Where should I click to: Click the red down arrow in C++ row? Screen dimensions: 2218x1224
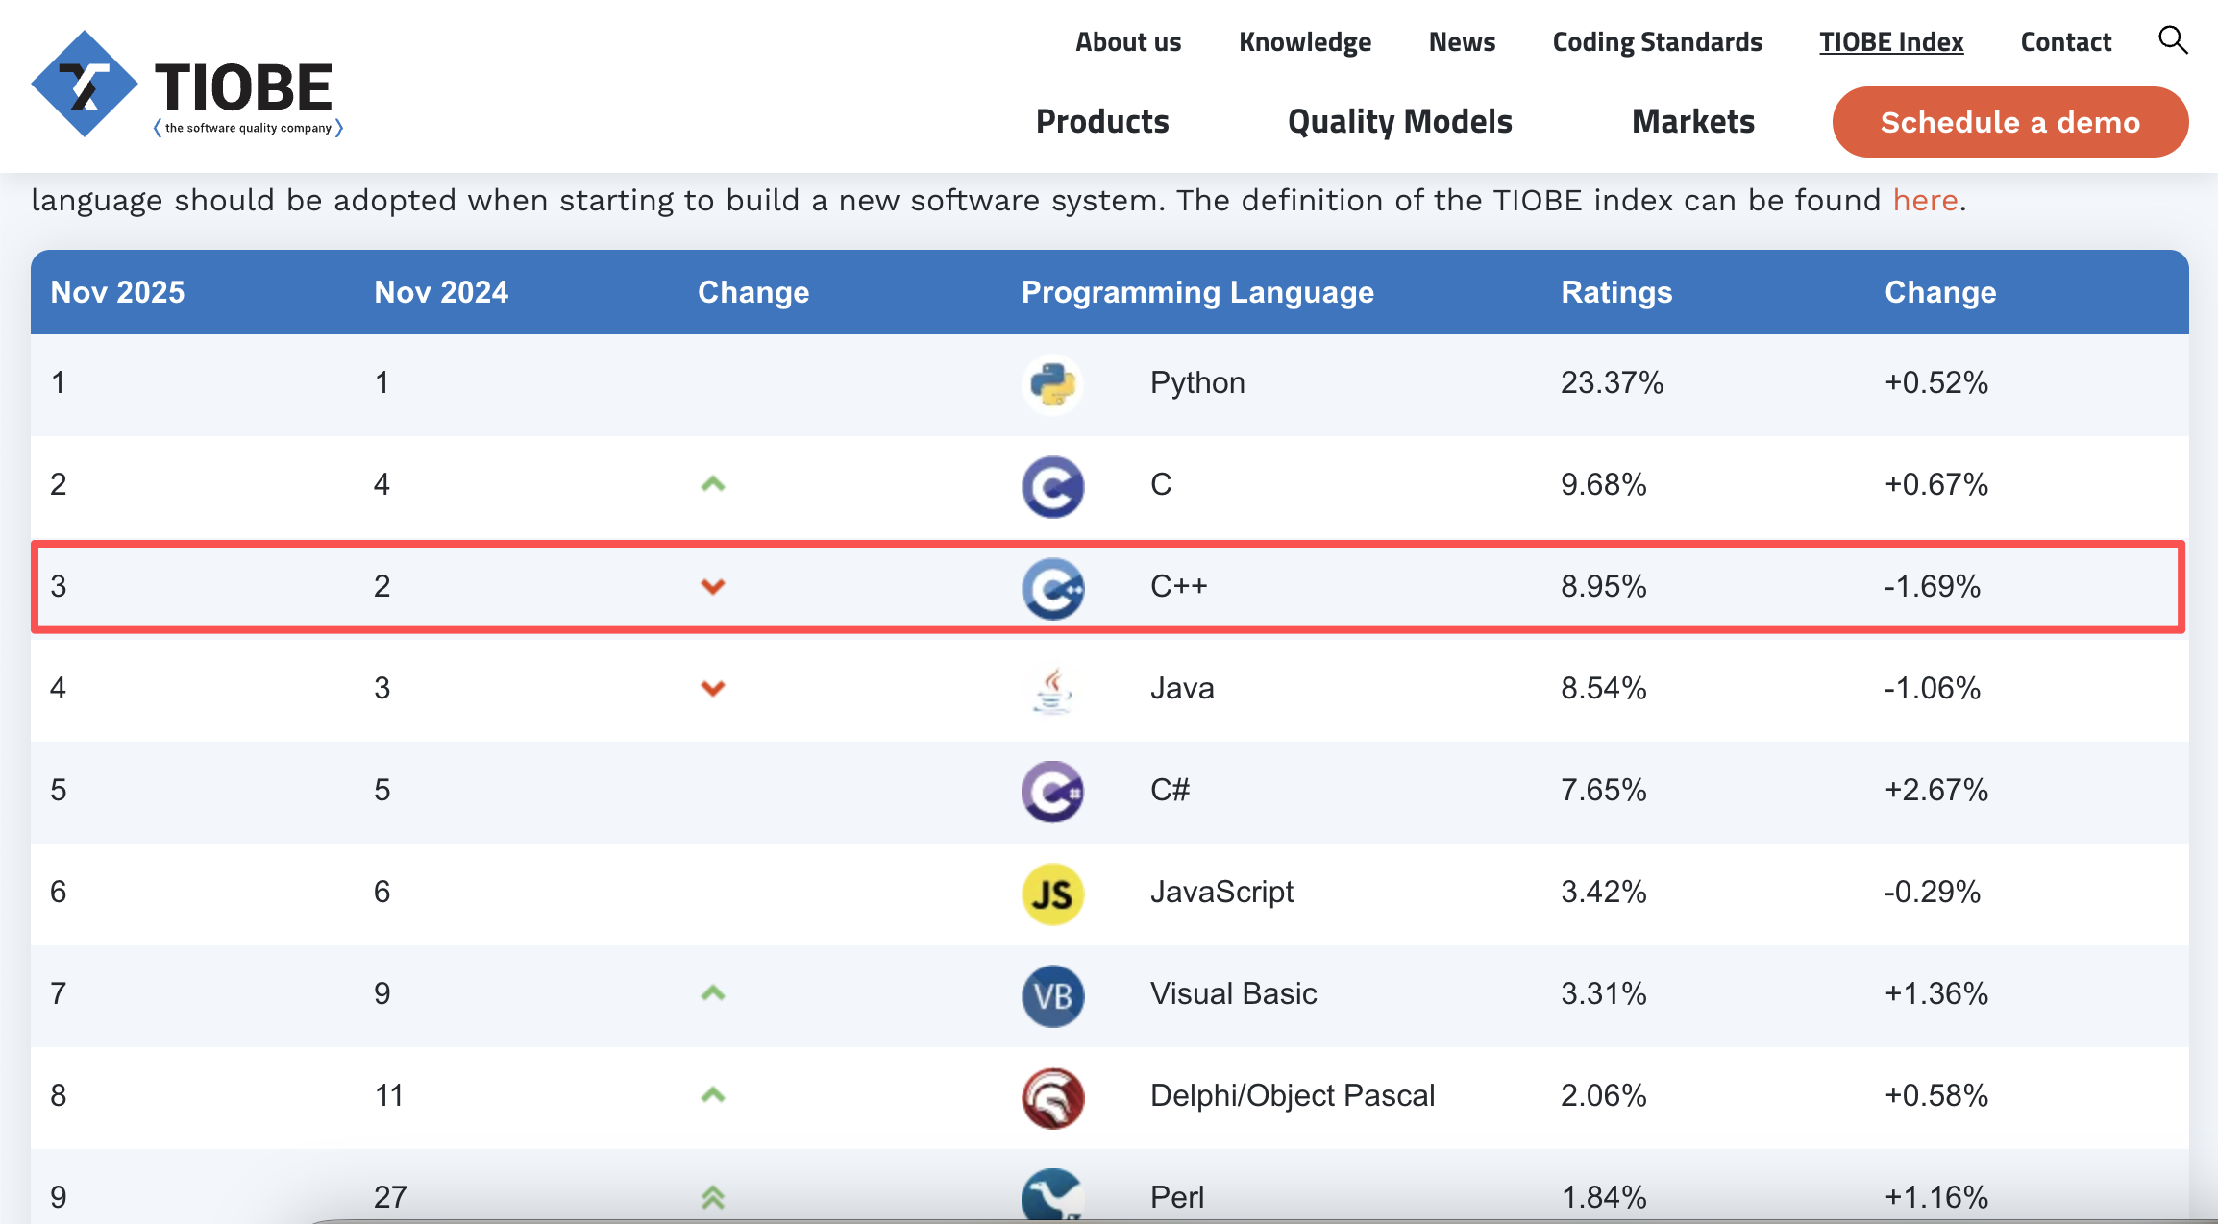pos(712,586)
